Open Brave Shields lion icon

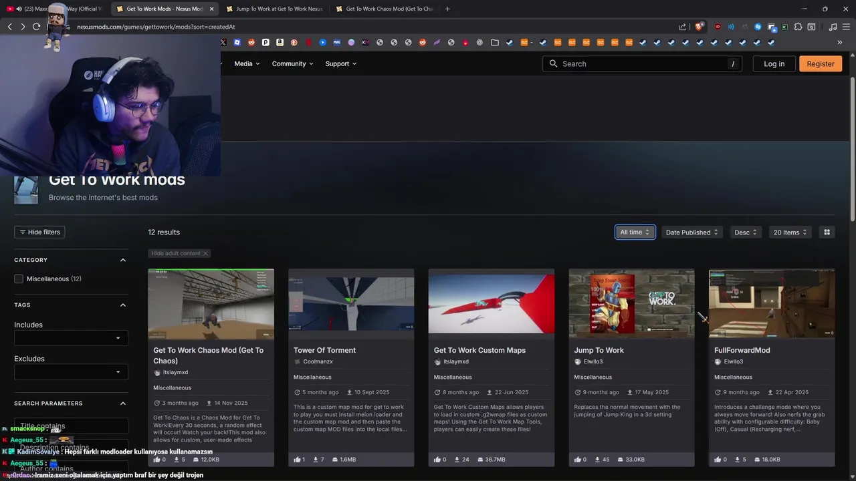click(x=699, y=27)
